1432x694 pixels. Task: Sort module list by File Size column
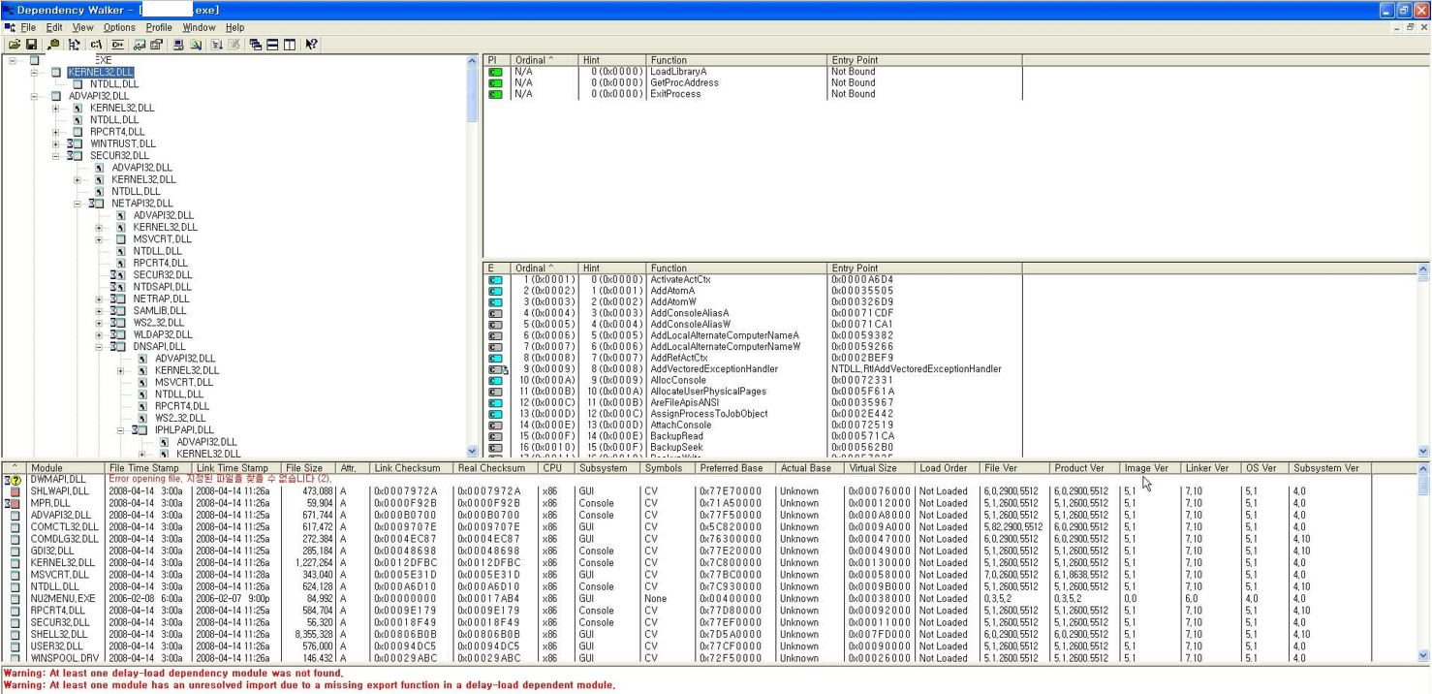pos(308,468)
